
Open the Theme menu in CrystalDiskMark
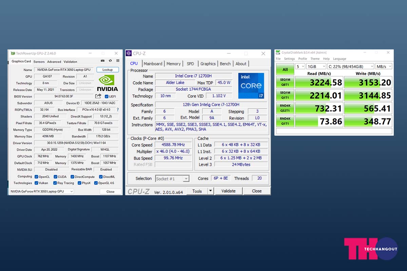(x=315, y=59)
